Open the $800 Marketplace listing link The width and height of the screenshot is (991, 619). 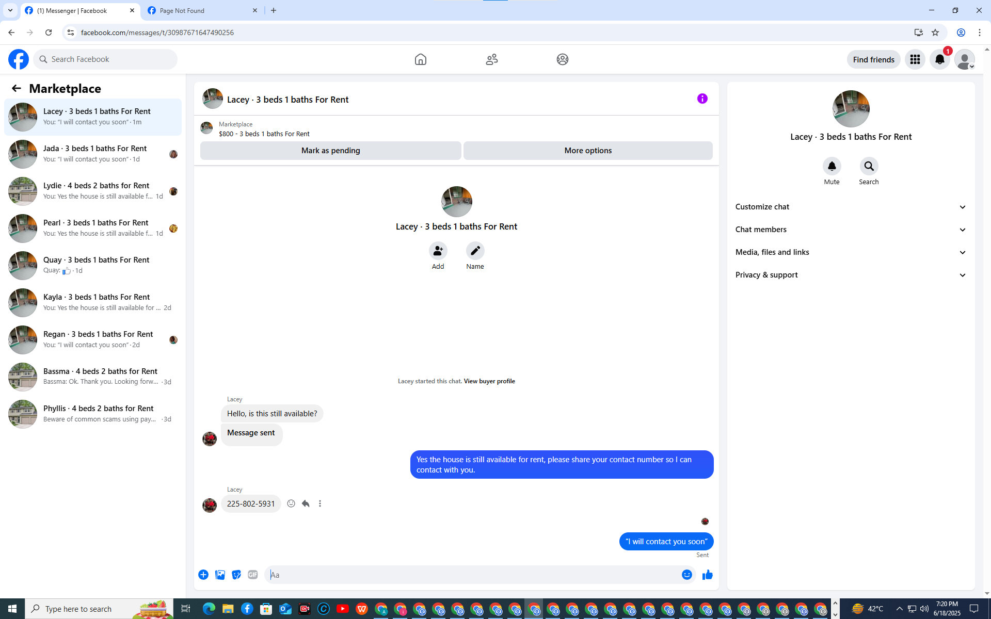point(264,134)
